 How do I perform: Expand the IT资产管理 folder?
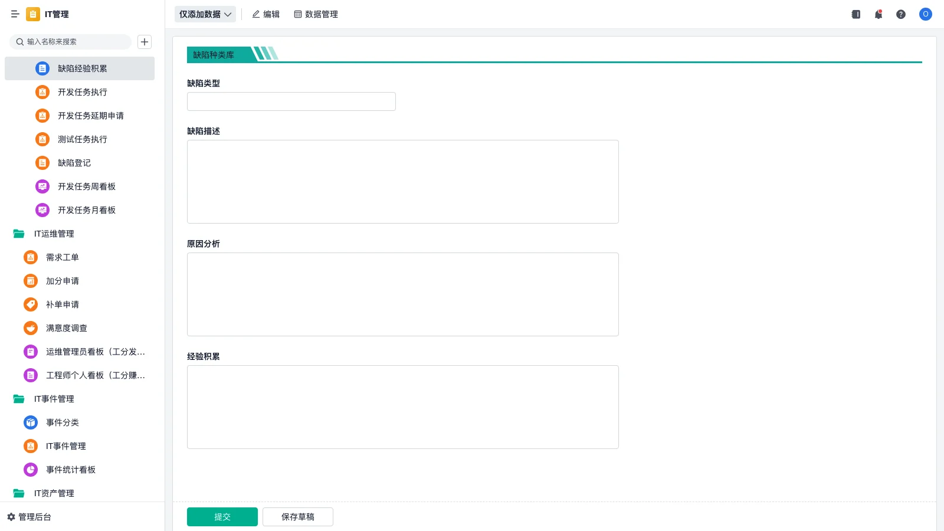tap(19, 493)
